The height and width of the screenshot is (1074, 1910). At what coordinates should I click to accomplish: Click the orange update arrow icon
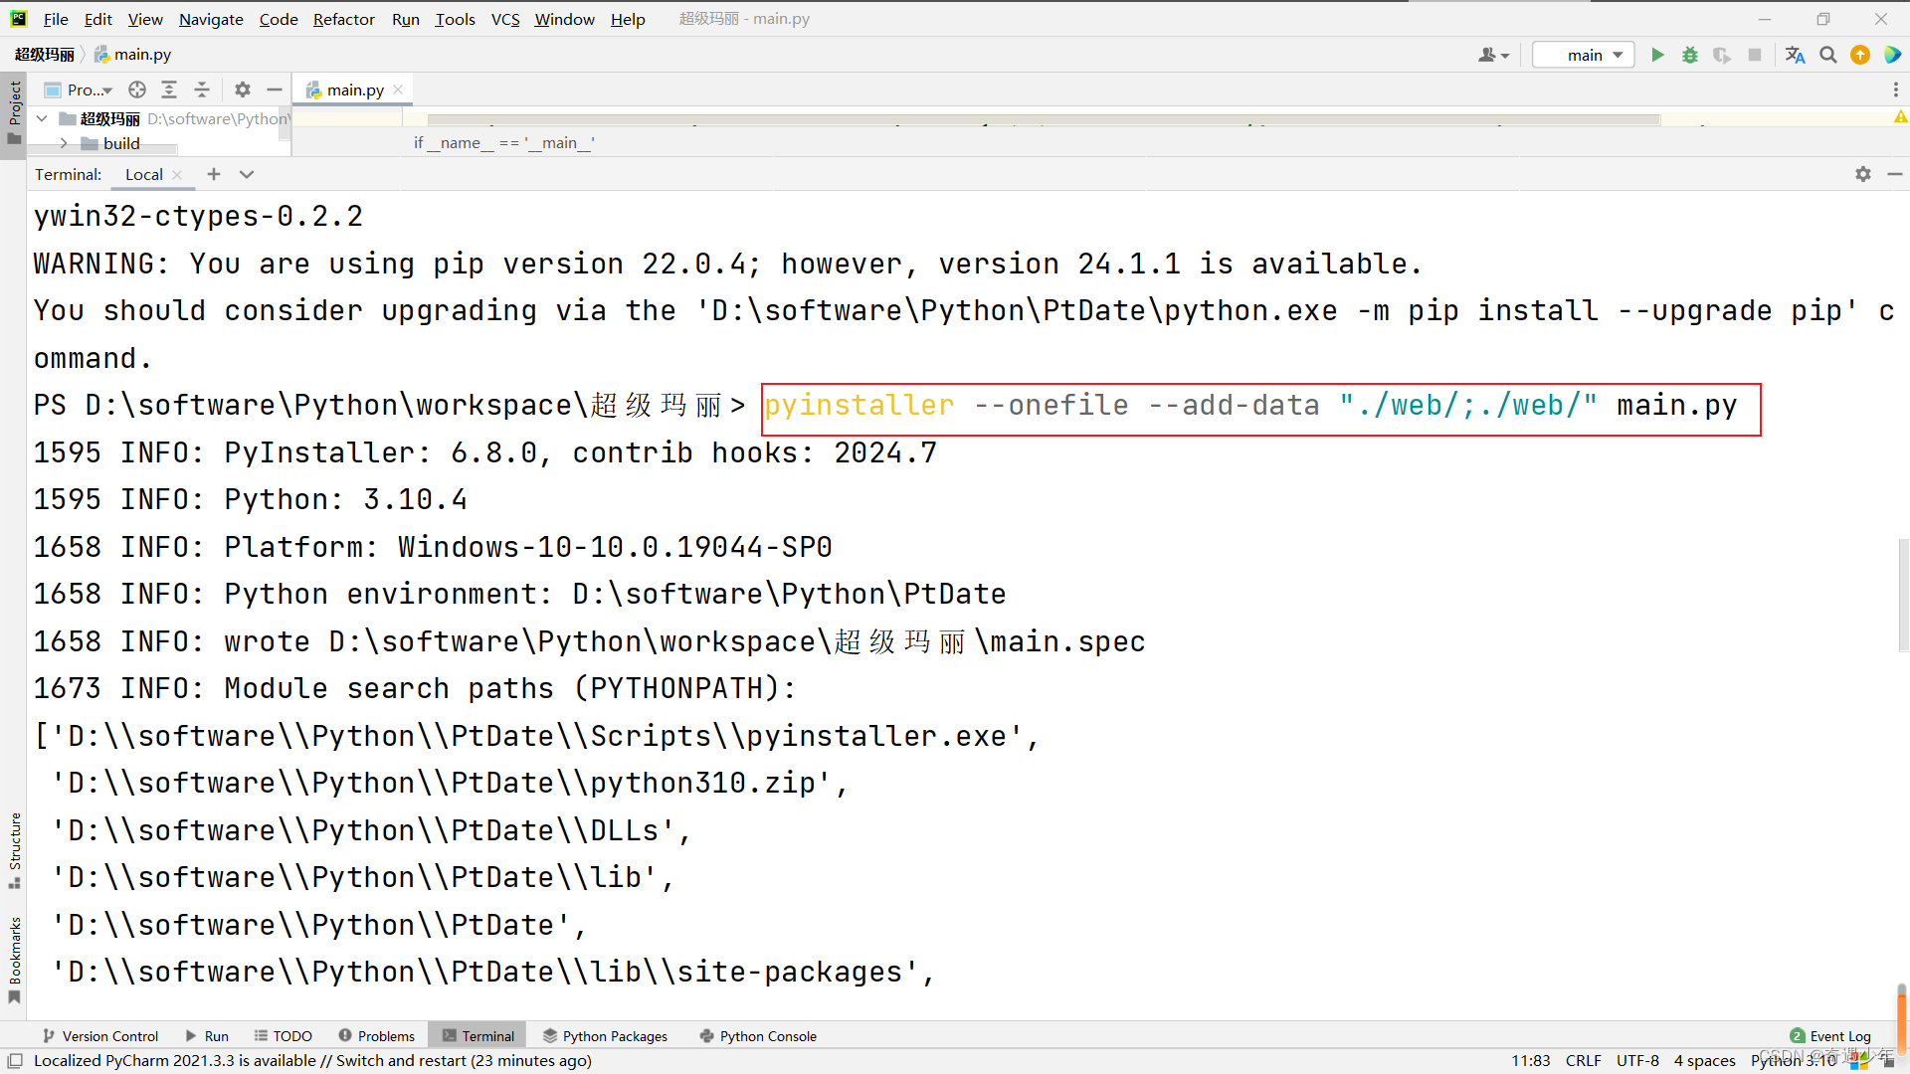coord(1859,55)
